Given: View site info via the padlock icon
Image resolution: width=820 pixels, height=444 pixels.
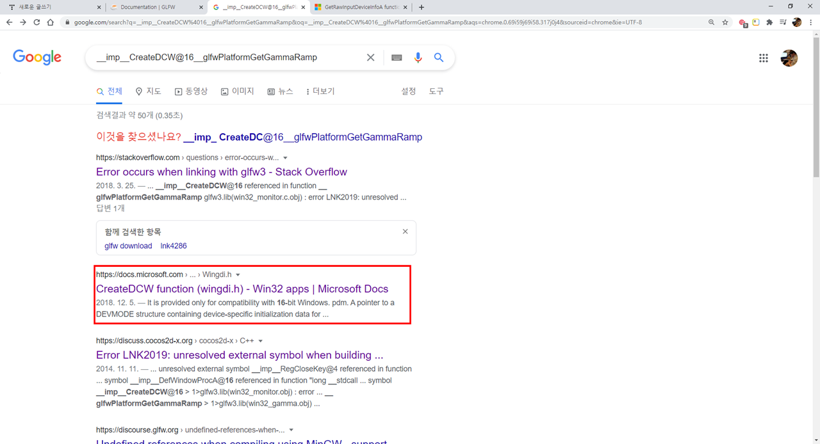Looking at the screenshot, I should point(67,22).
